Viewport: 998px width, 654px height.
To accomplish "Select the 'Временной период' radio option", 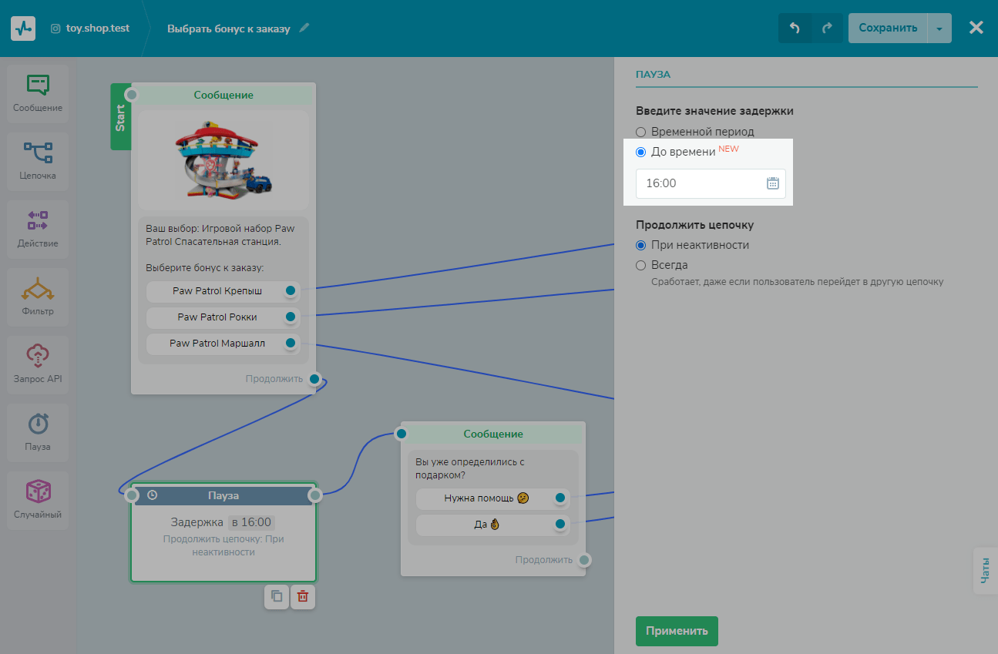I will [641, 132].
